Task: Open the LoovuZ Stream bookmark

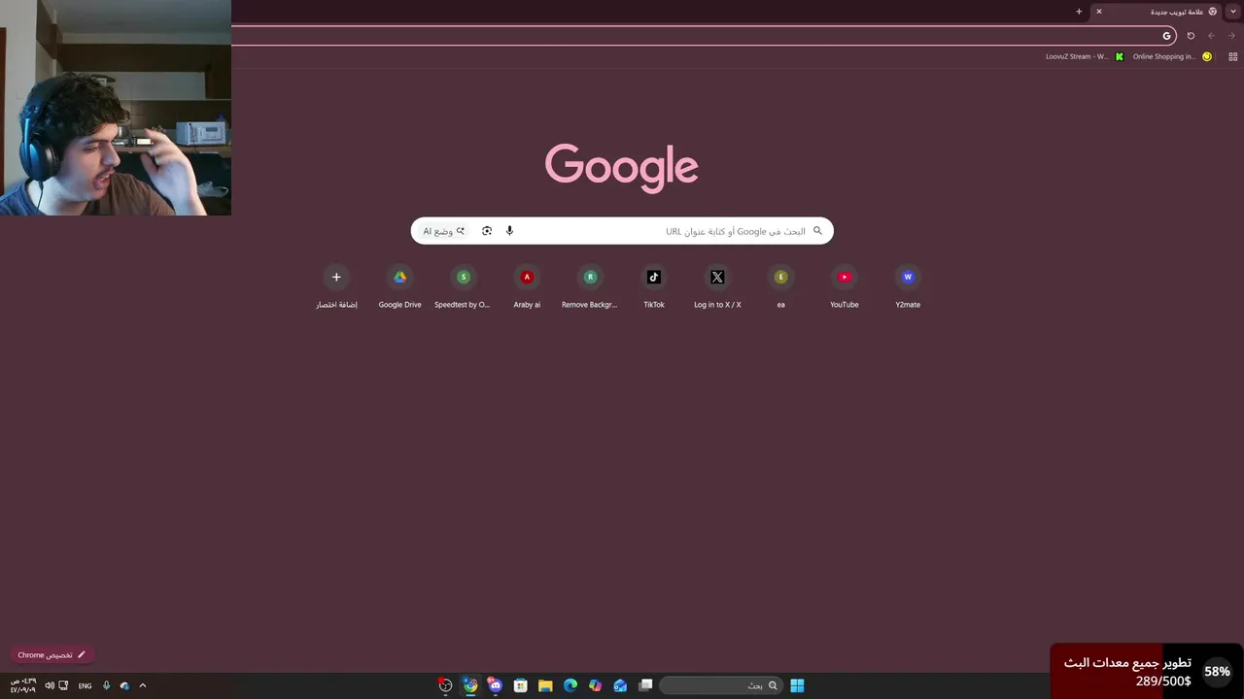Action: (x=1084, y=56)
